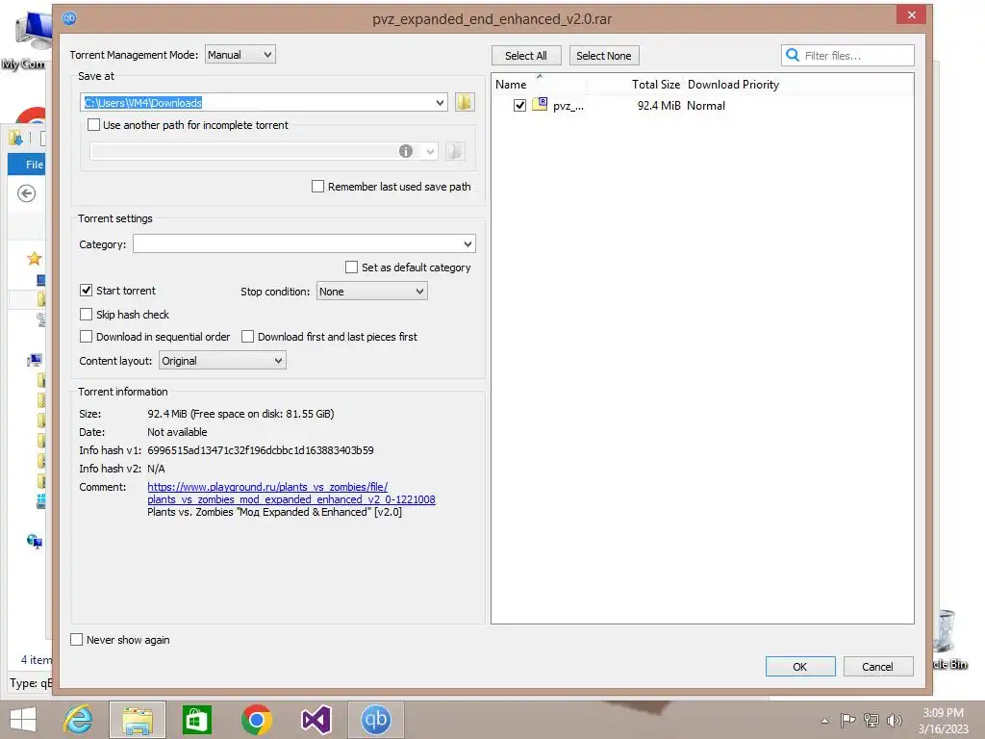
Task: Open the Content layout dropdown
Action: coord(222,361)
